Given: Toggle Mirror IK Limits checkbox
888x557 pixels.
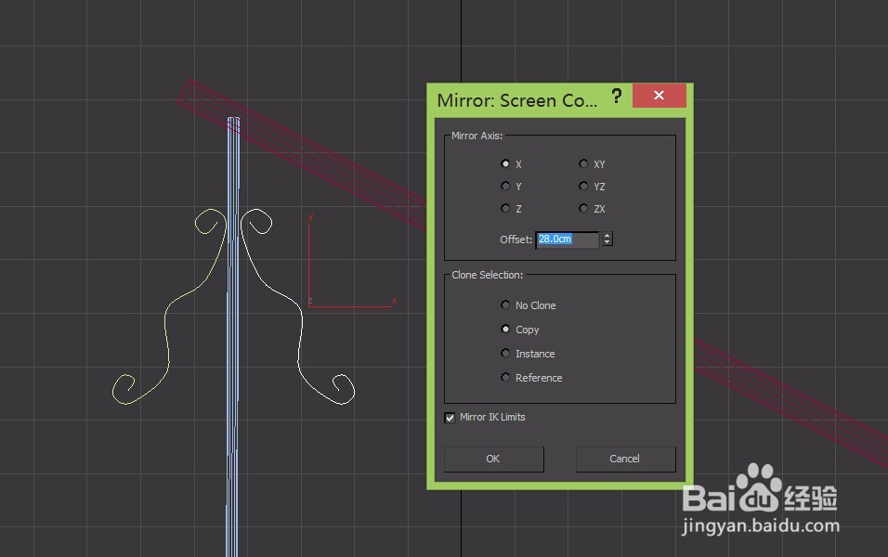Looking at the screenshot, I should pyautogui.click(x=450, y=418).
